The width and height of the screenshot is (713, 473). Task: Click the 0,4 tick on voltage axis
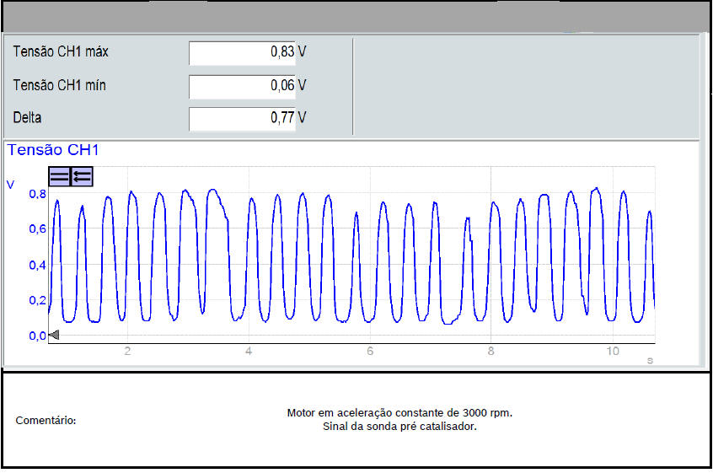[x=37, y=265]
